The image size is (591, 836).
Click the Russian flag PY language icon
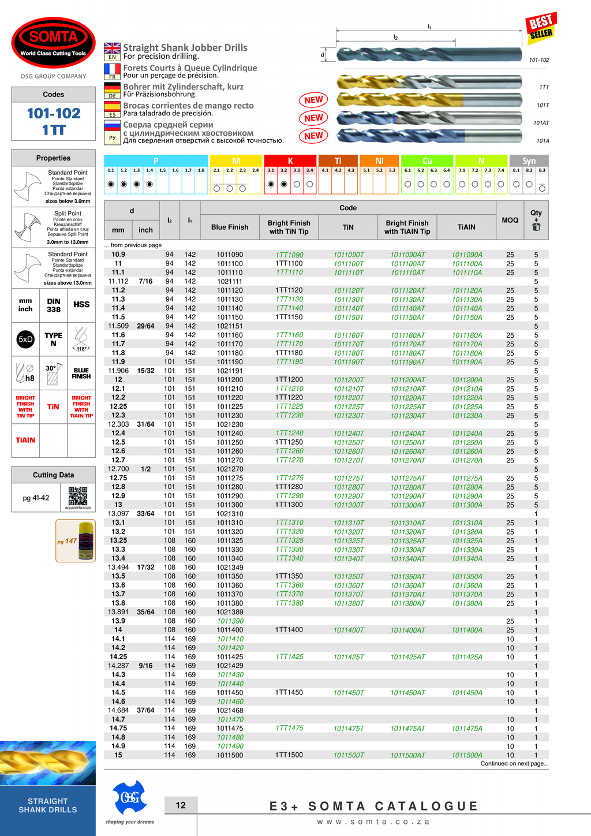(x=113, y=131)
